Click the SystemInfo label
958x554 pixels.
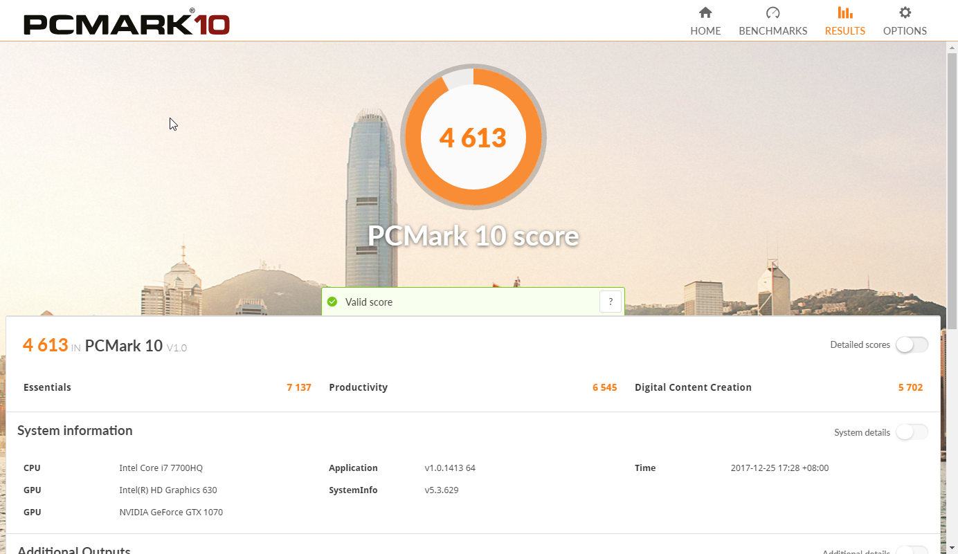(x=353, y=490)
